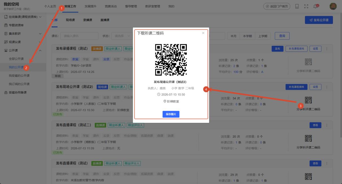Screen dimensions: 342x184
Task: Filter by 本学期
Action: (x=247, y=36)
